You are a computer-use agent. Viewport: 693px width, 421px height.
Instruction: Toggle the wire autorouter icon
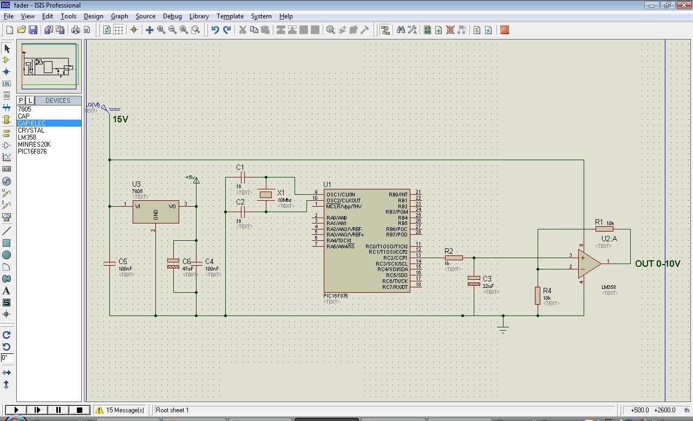(385, 30)
